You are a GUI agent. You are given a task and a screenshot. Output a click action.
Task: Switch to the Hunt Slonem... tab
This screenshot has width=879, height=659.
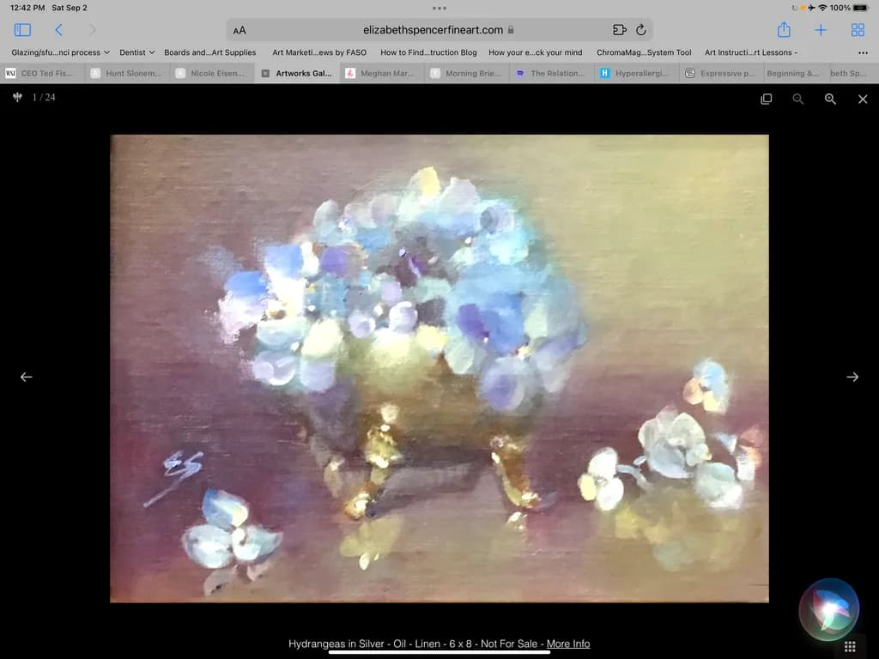127,74
